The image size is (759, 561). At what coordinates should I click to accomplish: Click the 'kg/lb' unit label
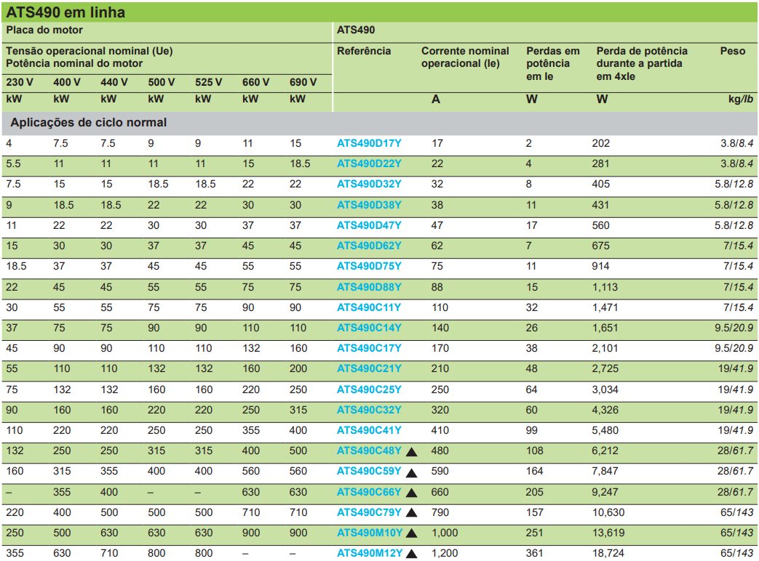click(x=741, y=99)
